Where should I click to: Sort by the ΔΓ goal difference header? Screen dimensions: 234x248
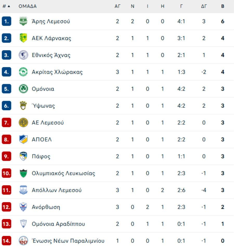204,6
